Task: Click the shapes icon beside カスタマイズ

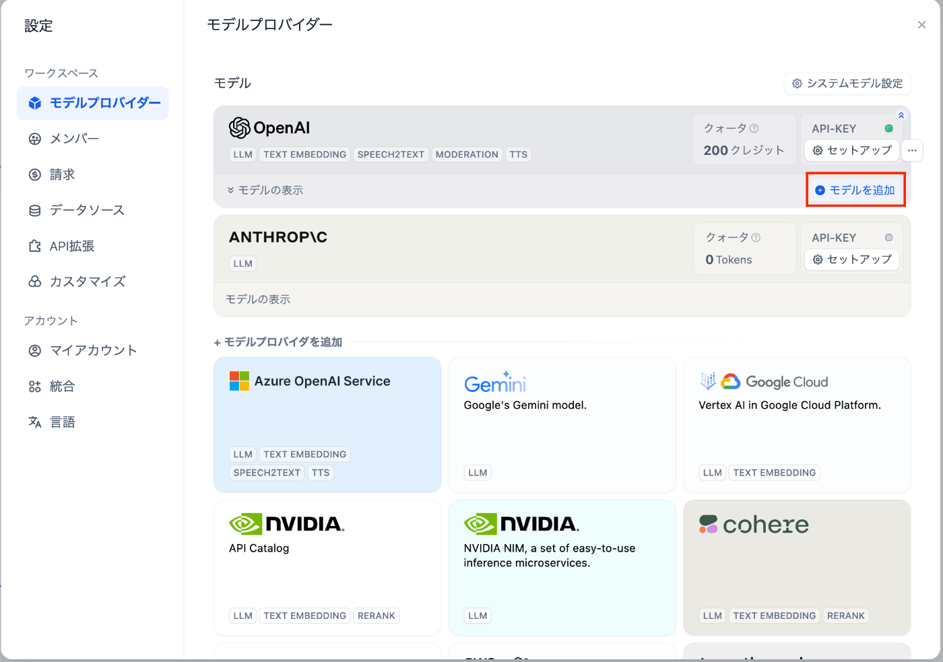Action: (35, 282)
